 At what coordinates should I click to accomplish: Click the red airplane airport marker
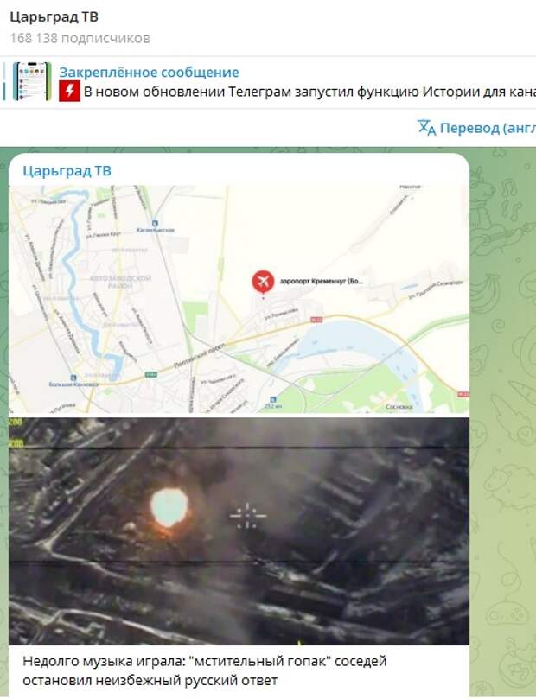pyautogui.click(x=263, y=282)
